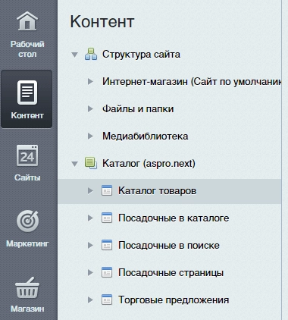This screenshot has width=288, height=320.
Task: Click the Посадочные в каталоге infoblock icon
Action: [107, 218]
